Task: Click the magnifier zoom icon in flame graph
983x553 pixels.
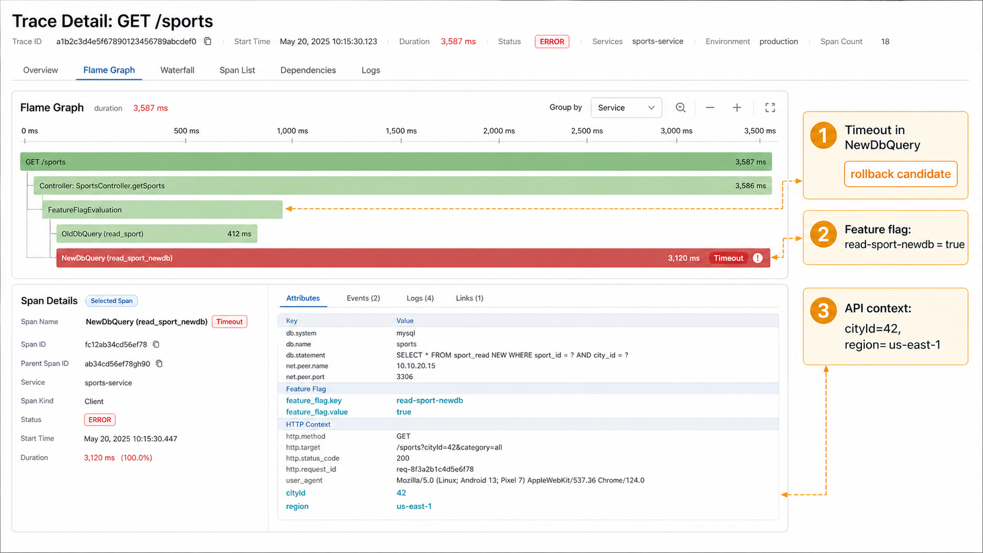Action: click(681, 108)
